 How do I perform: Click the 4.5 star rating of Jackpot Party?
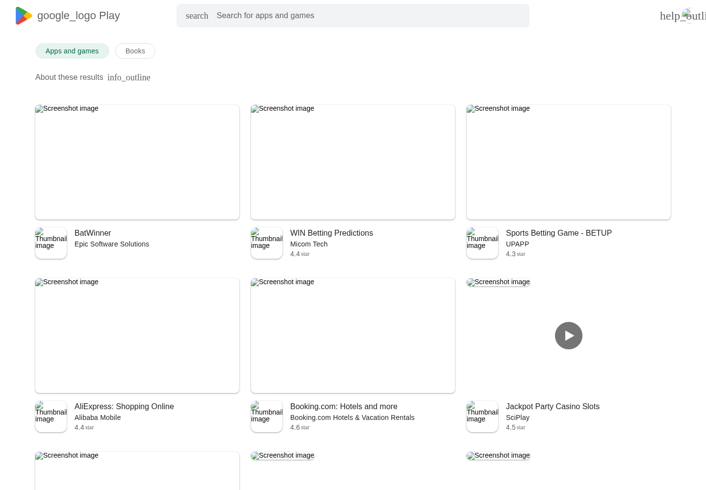tap(515, 427)
